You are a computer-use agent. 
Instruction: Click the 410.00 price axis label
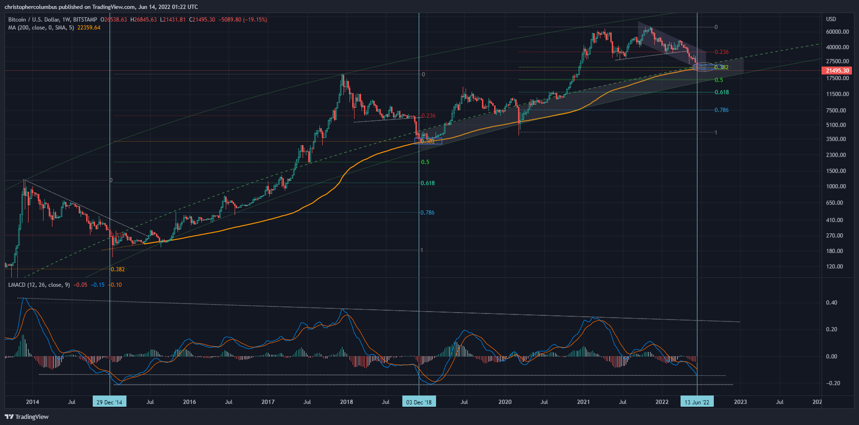[835, 220]
